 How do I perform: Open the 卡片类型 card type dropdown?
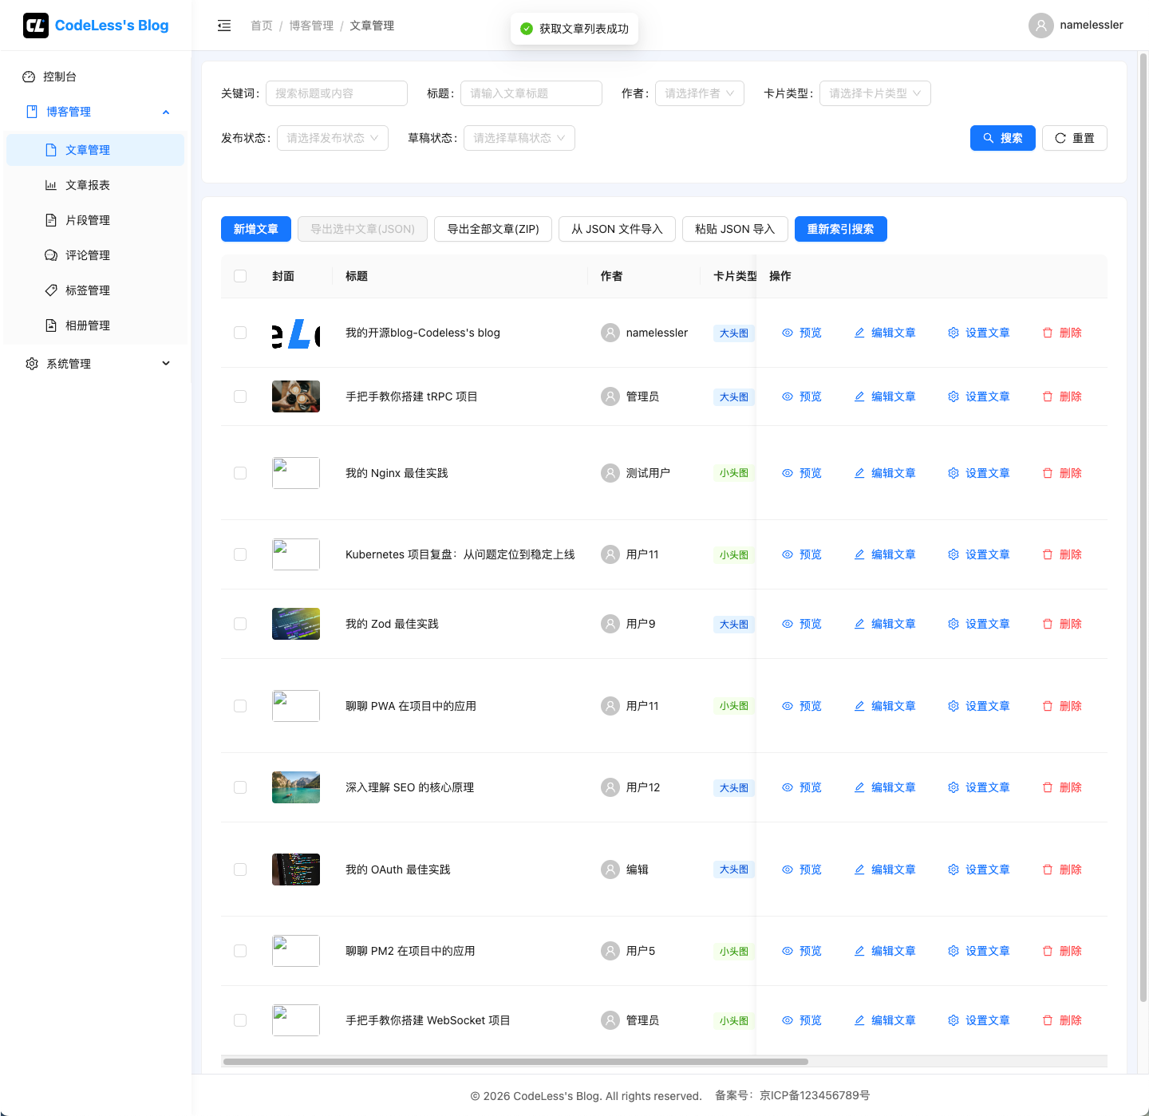point(875,93)
